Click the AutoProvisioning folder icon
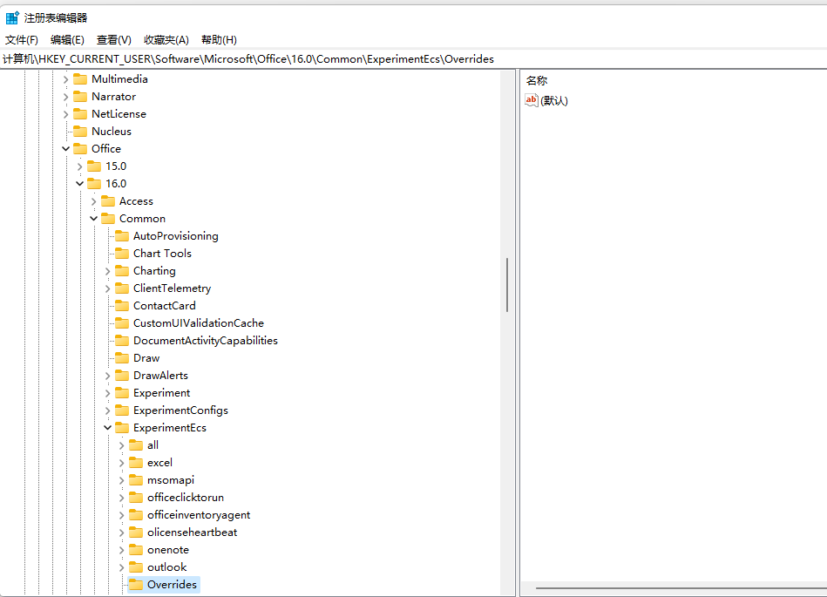Screen dimensions: 827x597 [122, 235]
